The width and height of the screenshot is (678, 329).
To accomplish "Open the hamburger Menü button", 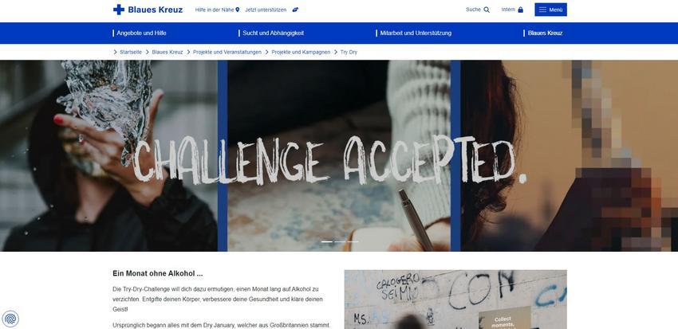I will click(550, 10).
